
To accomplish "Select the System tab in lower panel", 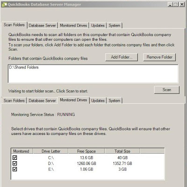I will (115, 100).
